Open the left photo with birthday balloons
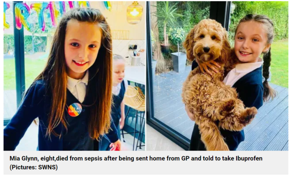This screenshot has height=177, width=291. pyautogui.click(x=74, y=76)
